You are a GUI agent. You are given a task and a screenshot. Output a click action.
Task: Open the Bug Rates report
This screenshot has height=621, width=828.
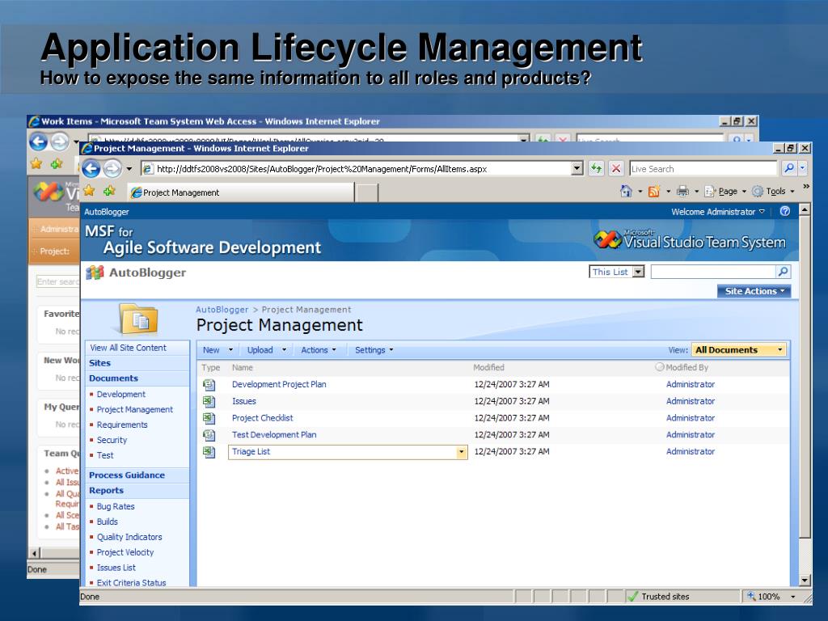(116, 506)
